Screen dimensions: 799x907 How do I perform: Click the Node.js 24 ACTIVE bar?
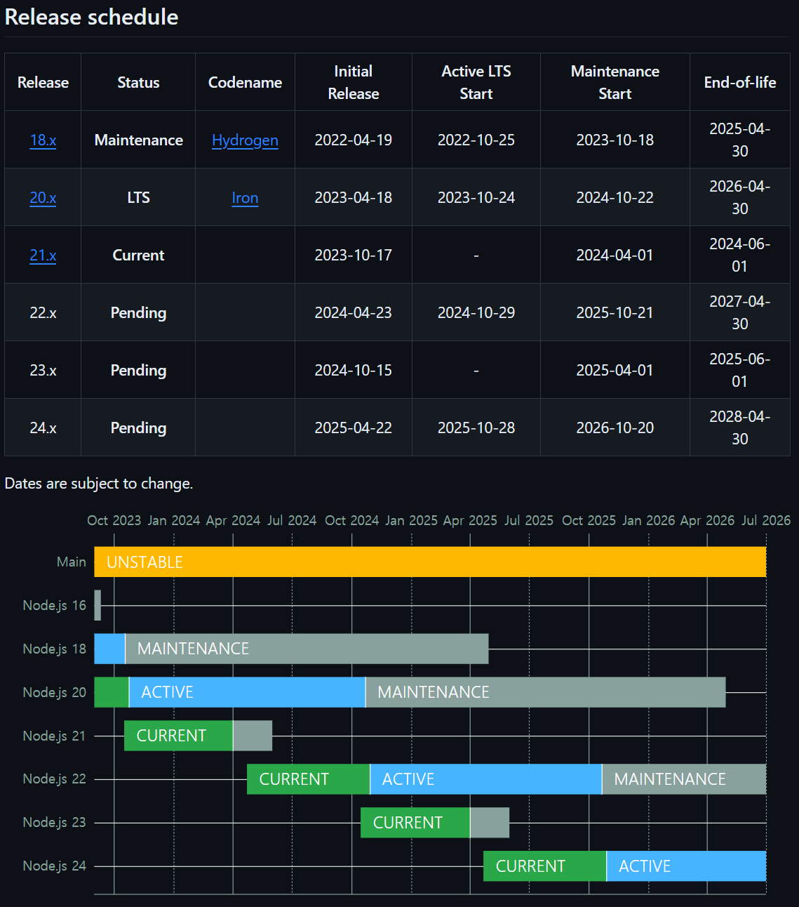click(x=686, y=866)
